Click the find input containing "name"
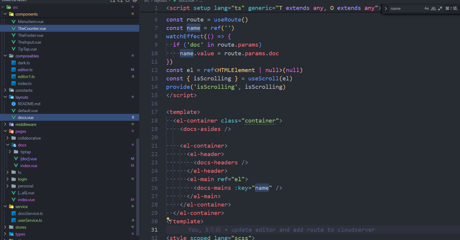The width and height of the screenshot is (460, 240). pyautogui.click(x=405, y=8)
